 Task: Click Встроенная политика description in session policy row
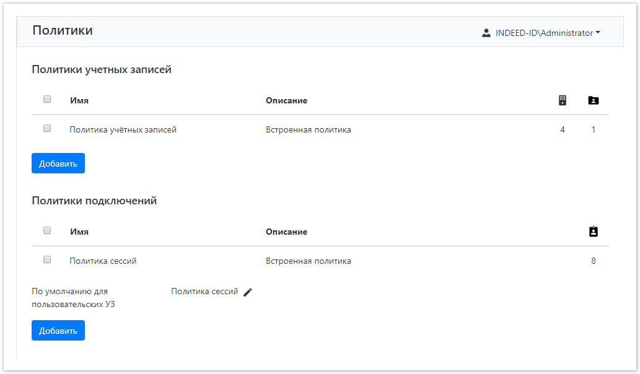[x=309, y=261]
